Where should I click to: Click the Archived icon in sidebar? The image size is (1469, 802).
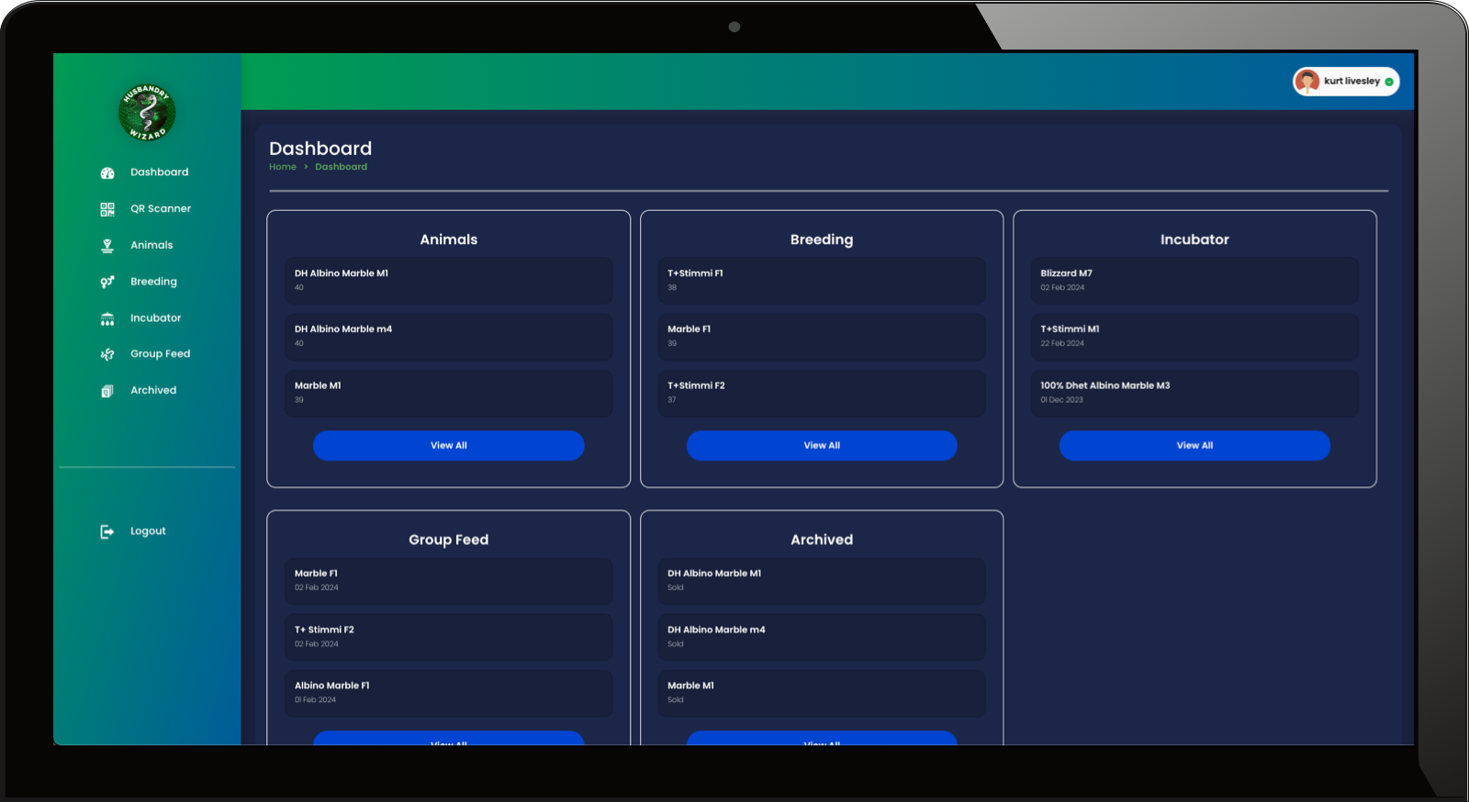pos(107,391)
